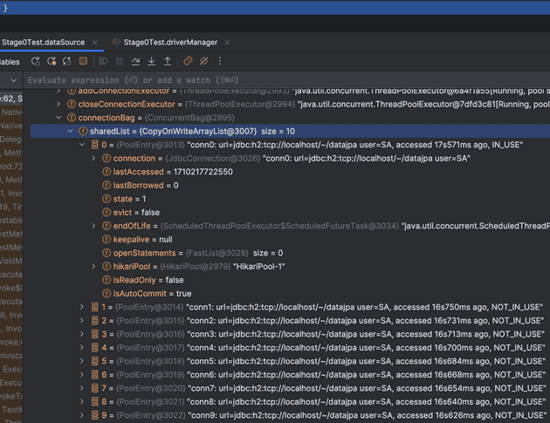Toggle auto-test rerun icon
This screenshot has width=550, height=423.
point(67,61)
